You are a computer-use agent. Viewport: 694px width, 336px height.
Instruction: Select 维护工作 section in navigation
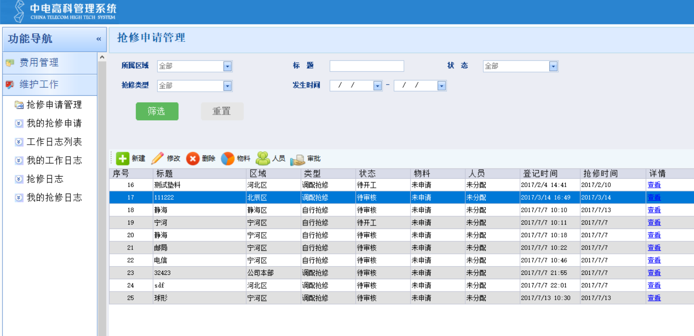coord(39,84)
